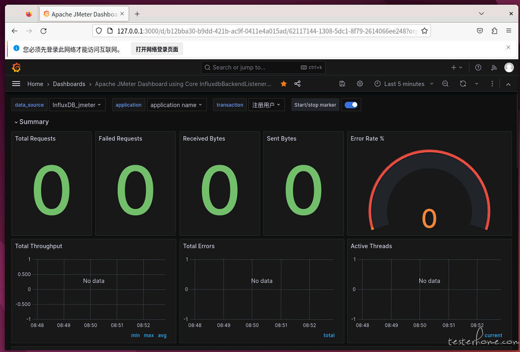Sort Total Throughput legend by avg
520x352 pixels.
pos(162,335)
